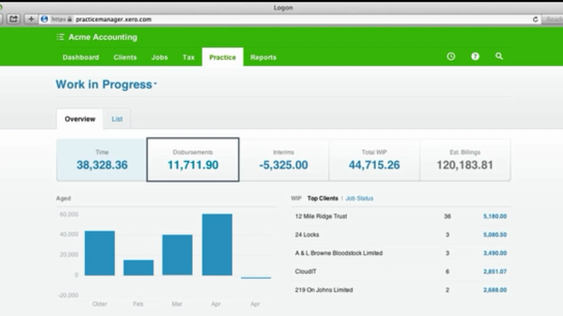Click the Older bar in Aged chart

click(100, 253)
